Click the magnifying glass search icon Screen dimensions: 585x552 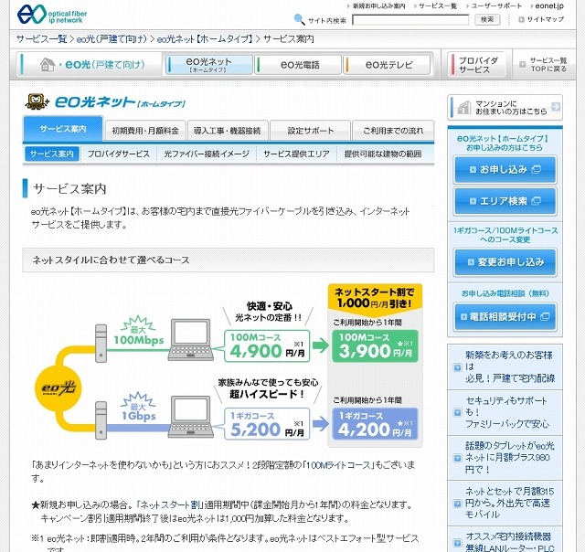click(299, 19)
